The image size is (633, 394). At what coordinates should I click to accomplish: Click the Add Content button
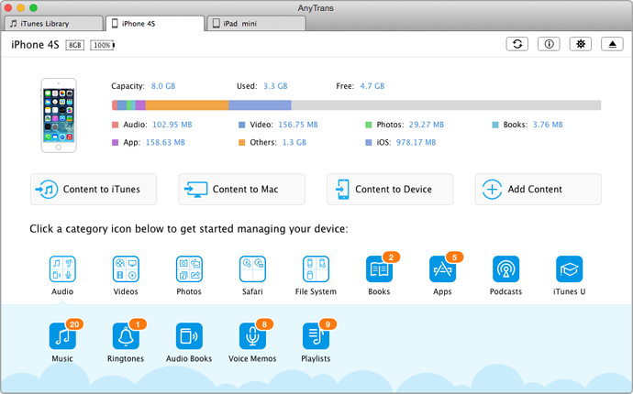coord(539,189)
